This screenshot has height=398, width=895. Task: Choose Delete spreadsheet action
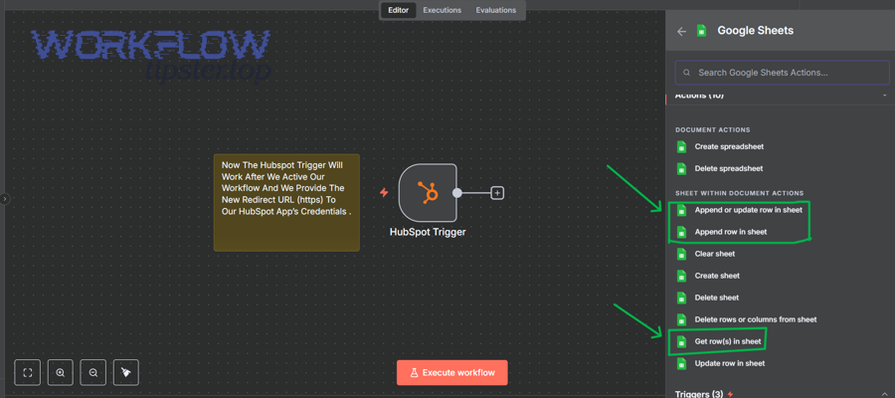(x=728, y=168)
